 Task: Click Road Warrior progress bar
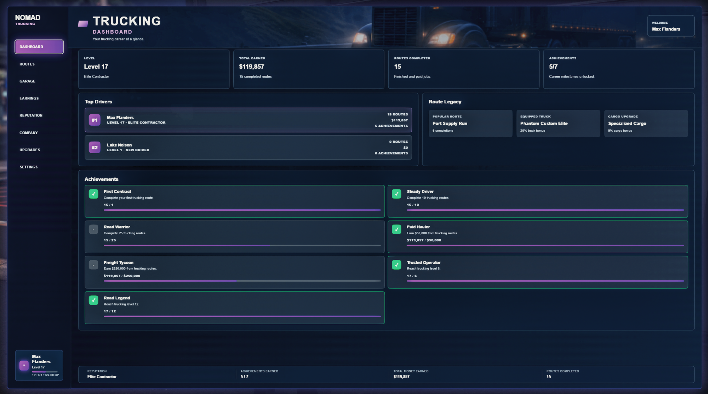pos(242,245)
